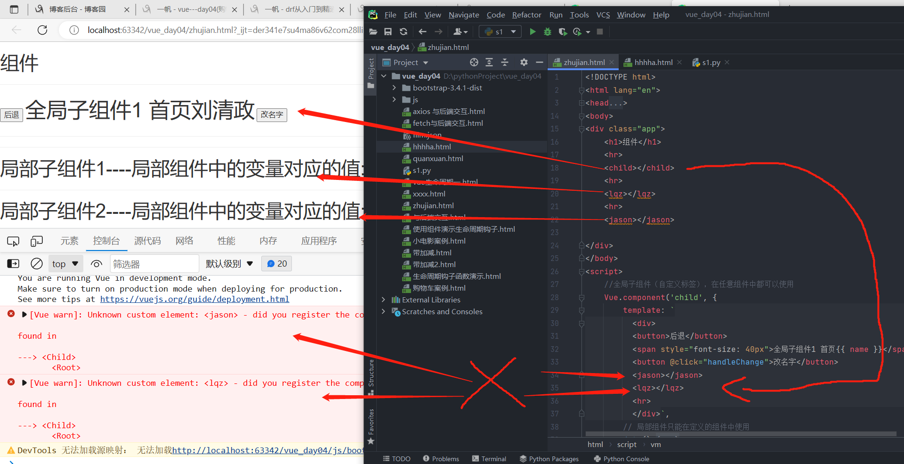Open the File menu in PyCharm
Image resolution: width=904 pixels, height=464 pixels.
point(390,15)
